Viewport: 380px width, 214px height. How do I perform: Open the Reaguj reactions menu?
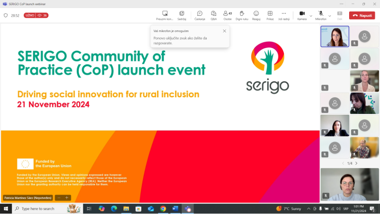tap(256, 15)
